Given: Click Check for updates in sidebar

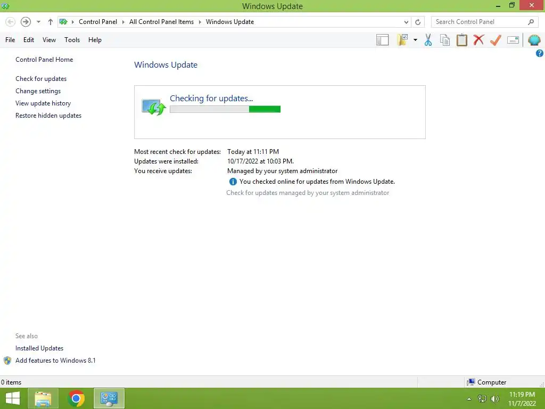Looking at the screenshot, I should coord(41,79).
